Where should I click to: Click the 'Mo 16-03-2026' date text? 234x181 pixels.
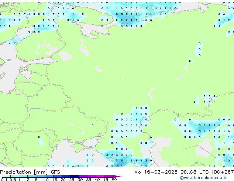tap(156, 172)
